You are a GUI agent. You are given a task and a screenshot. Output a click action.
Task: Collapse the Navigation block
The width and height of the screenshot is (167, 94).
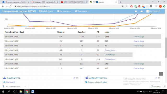(x=74, y=78)
